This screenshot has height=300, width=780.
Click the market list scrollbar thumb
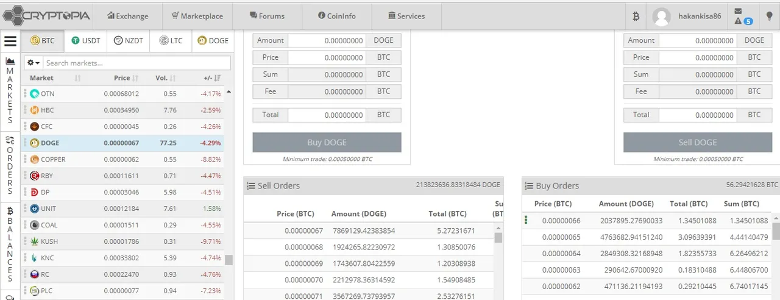(x=229, y=260)
